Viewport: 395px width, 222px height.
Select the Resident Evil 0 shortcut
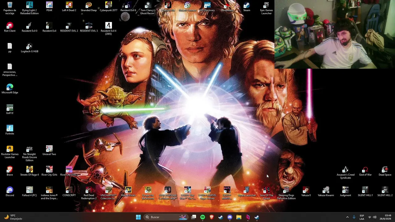pos(30,27)
